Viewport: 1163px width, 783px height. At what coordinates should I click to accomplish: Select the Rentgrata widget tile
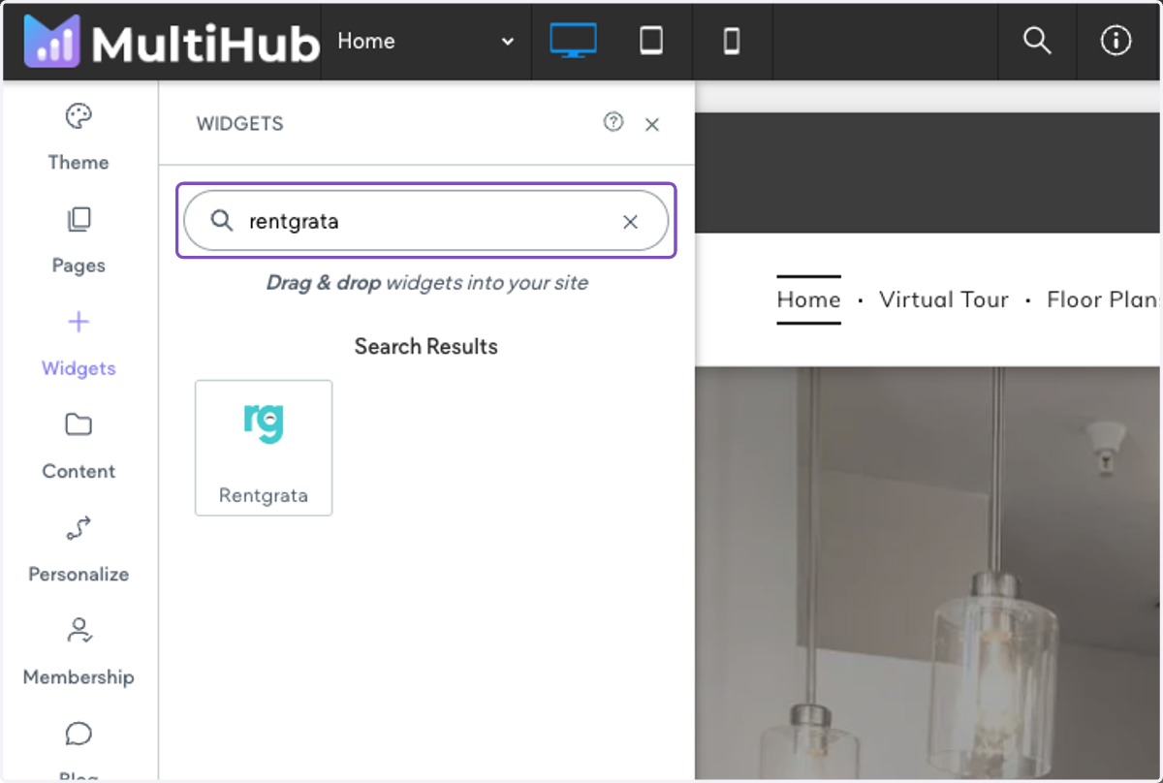click(264, 448)
